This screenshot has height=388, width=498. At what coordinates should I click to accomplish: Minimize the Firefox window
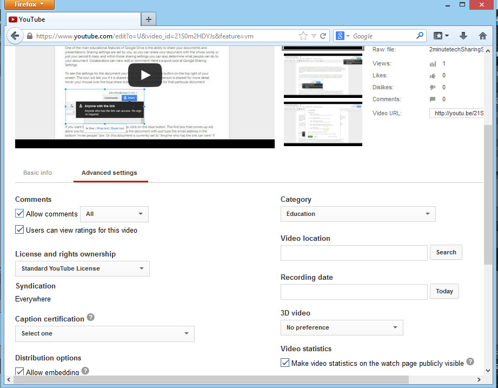point(448,5)
